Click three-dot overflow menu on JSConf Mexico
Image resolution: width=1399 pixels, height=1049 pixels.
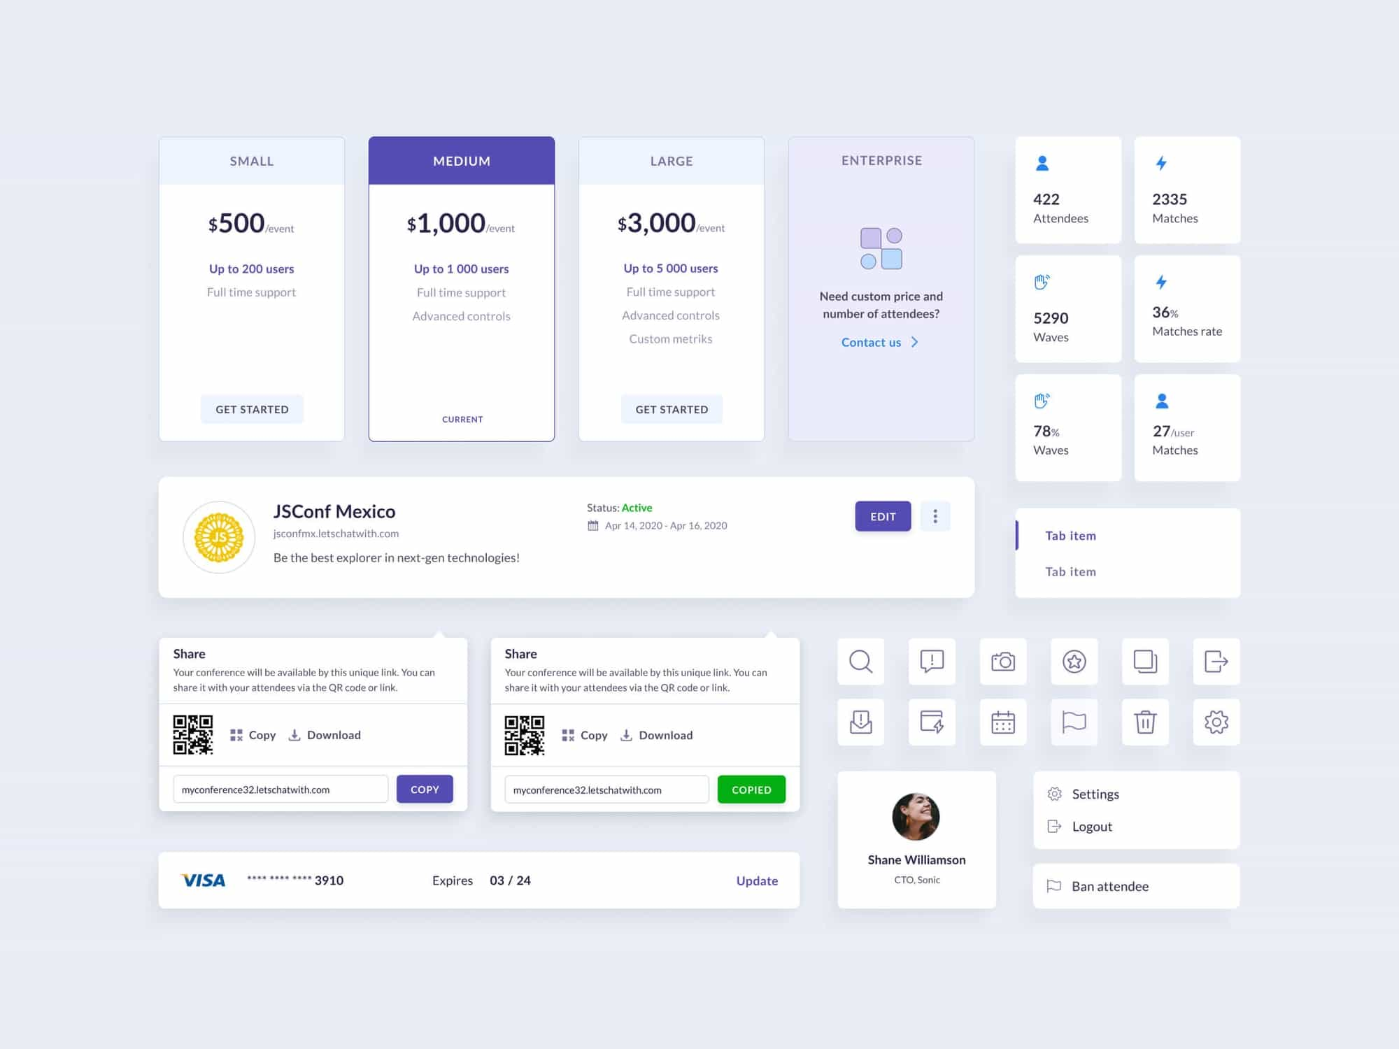935,515
